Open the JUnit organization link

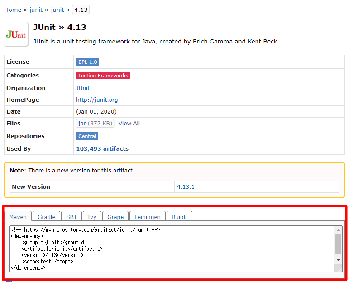pos(83,88)
